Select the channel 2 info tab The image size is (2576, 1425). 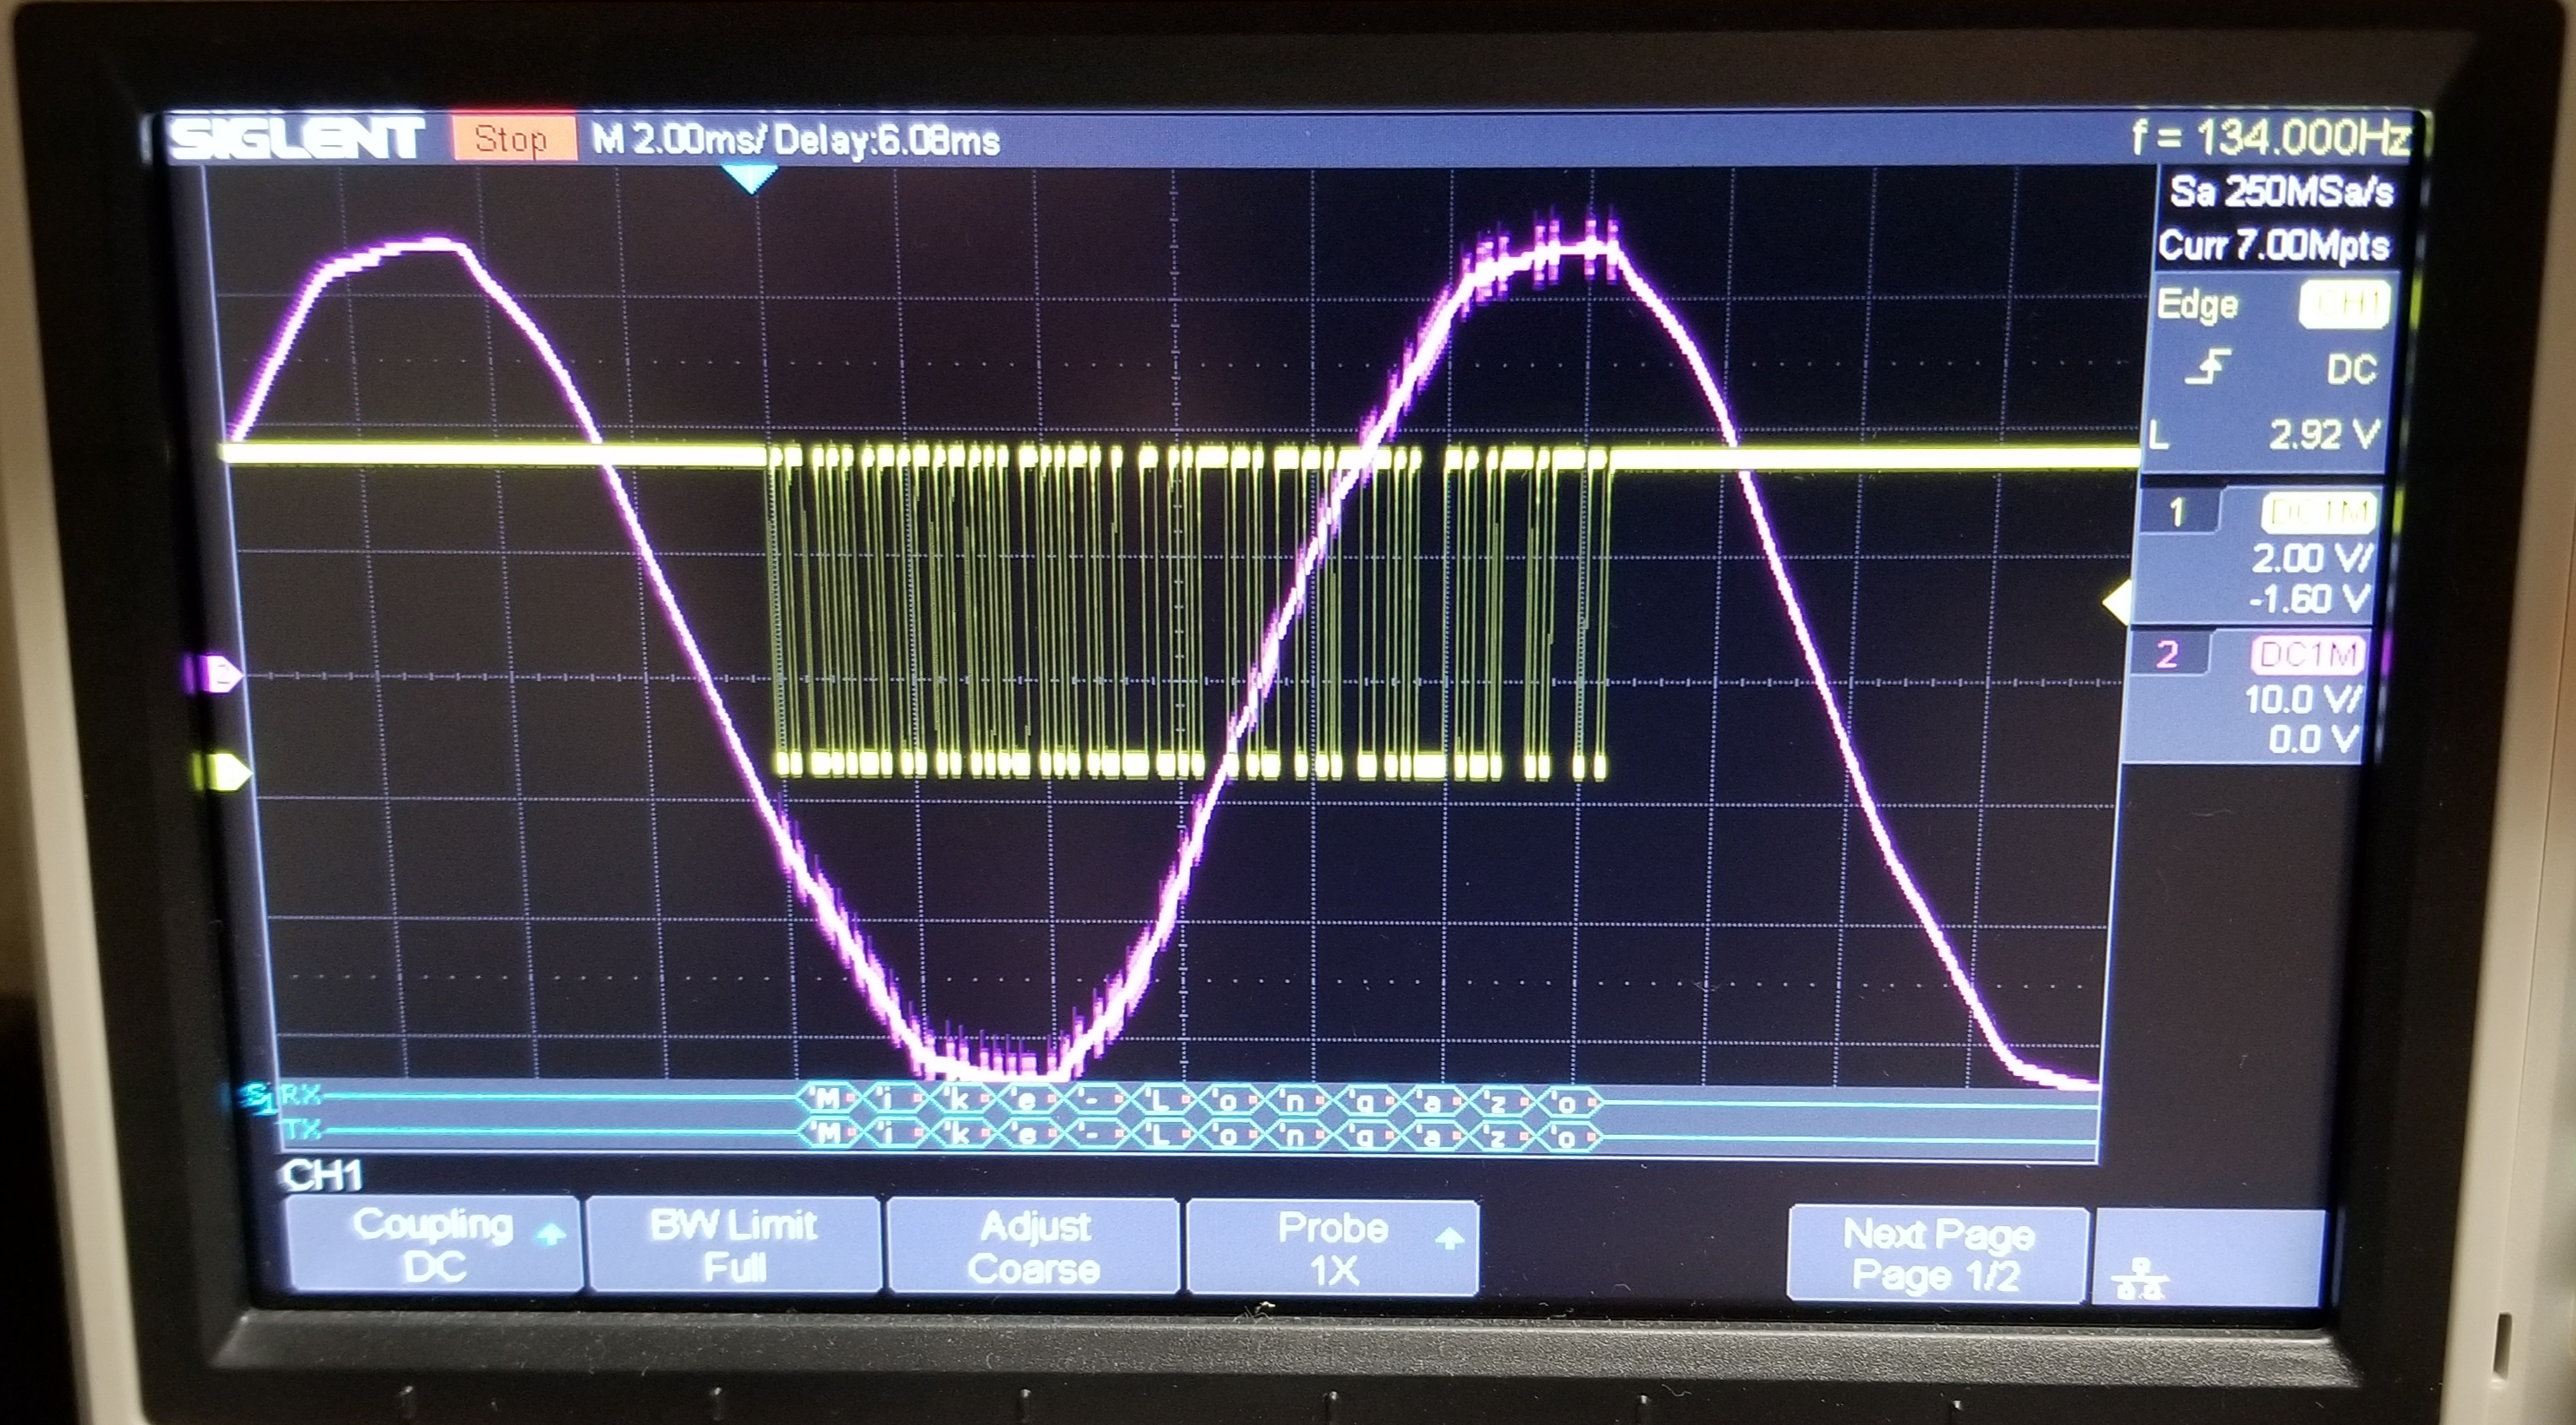coord(2167,654)
